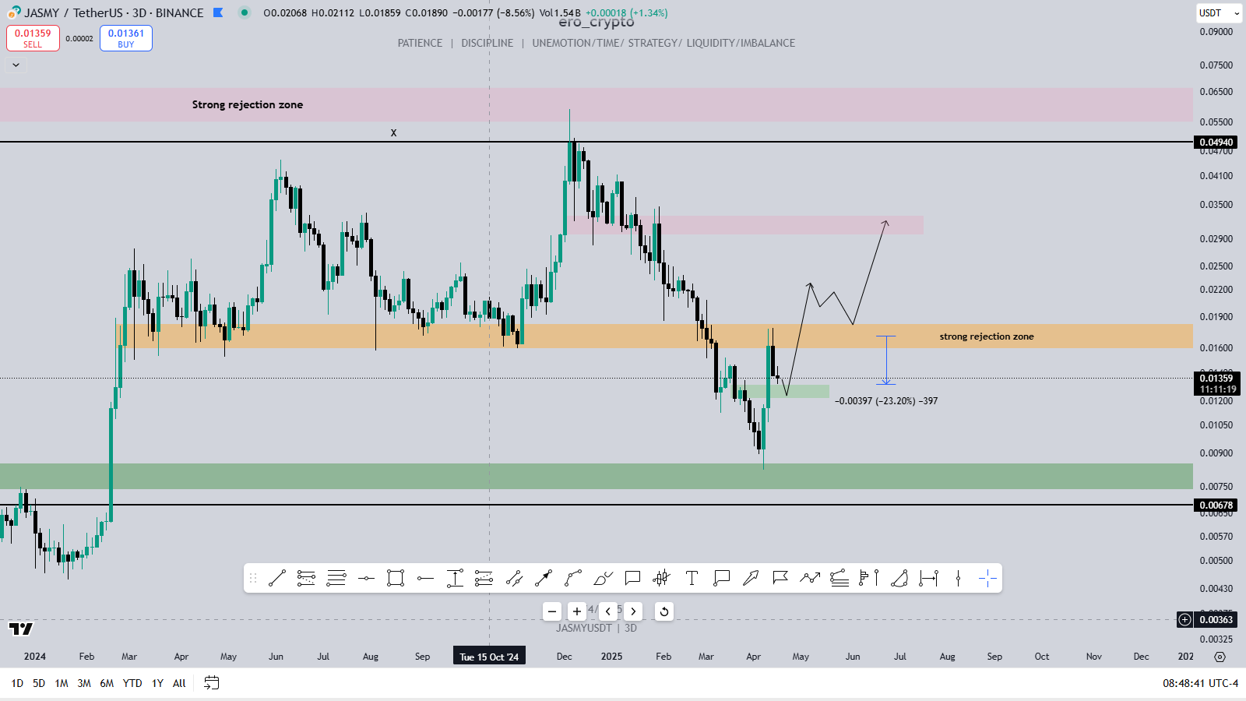The image size is (1246, 701).
Task: Reset the chart view
Action: 664,611
